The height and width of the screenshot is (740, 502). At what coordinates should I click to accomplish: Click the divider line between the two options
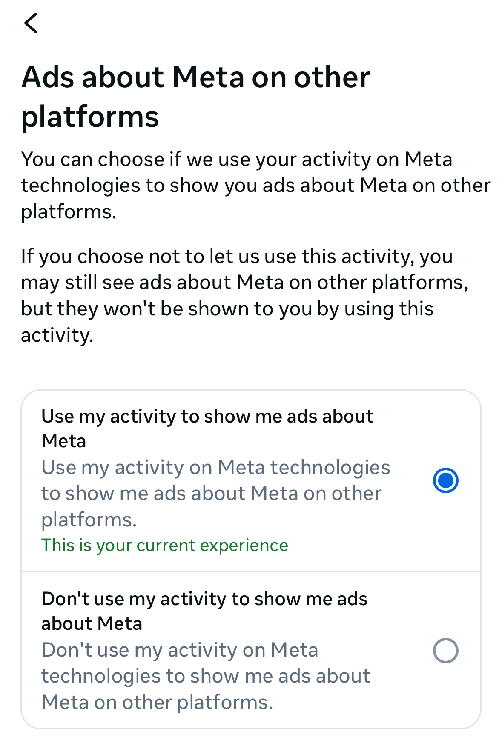(251, 571)
